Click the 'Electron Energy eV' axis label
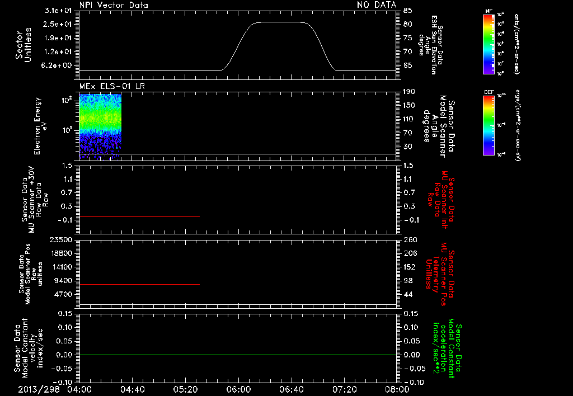The image size is (573, 396). click(40, 126)
